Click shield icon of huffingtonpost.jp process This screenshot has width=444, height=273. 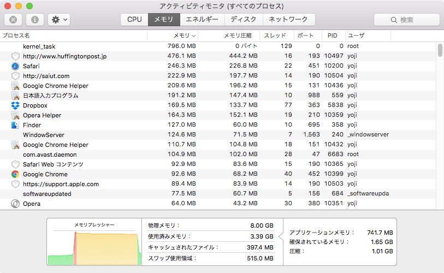[x=15, y=56]
